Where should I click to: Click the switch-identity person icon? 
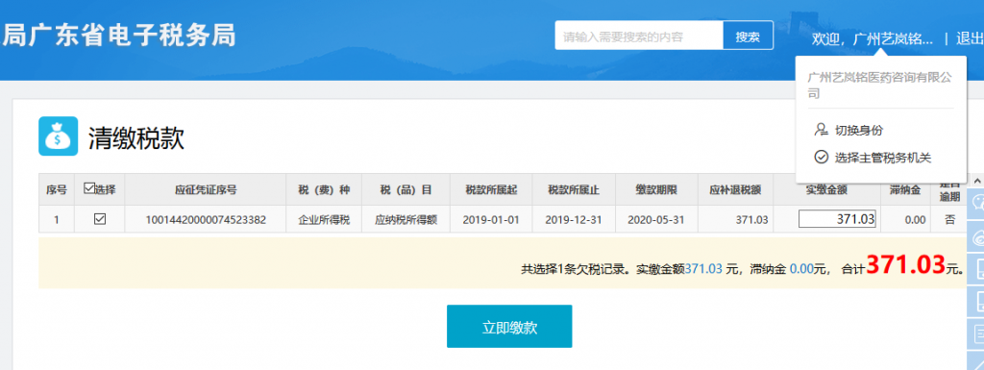[821, 130]
